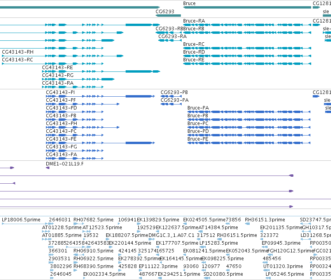Image resolution: width=331 pixels, height=280 pixels.
Task: Select the LP05246.5prime EST label
Action: tap(285, 274)
